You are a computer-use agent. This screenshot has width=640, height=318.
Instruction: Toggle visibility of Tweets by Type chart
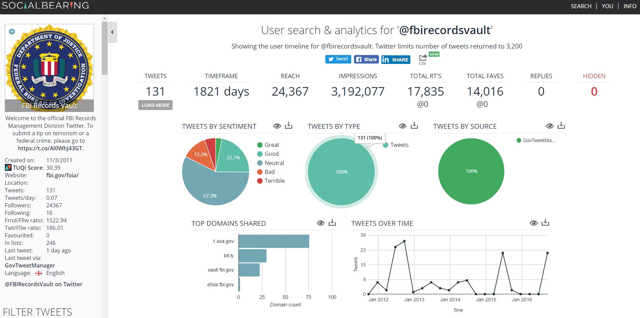pyautogui.click(x=403, y=126)
